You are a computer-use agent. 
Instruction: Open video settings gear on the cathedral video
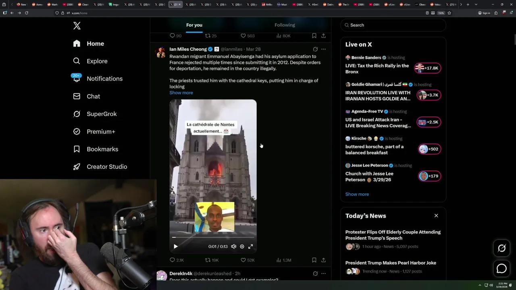(242, 246)
